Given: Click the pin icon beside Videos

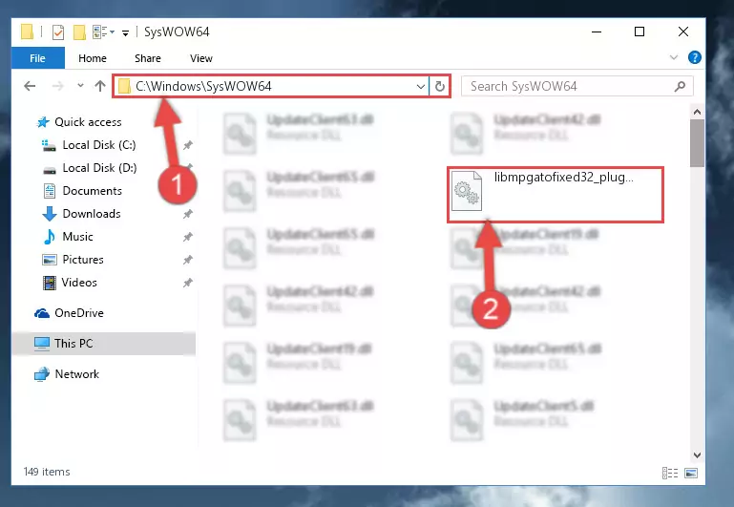Looking at the screenshot, I should [x=188, y=283].
